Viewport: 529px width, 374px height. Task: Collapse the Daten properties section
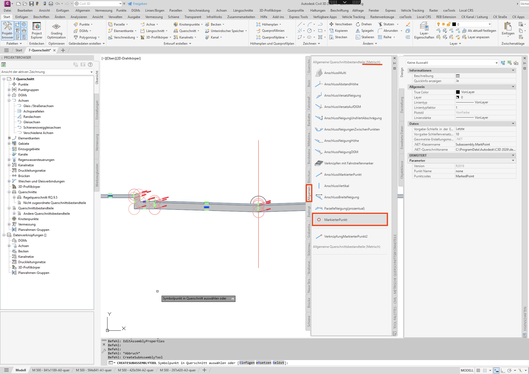click(x=513, y=124)
